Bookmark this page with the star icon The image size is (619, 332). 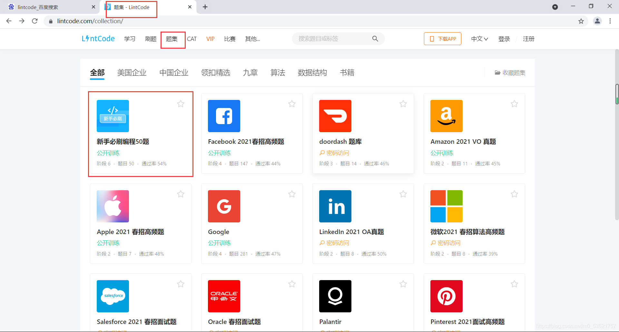coord(581,21)
